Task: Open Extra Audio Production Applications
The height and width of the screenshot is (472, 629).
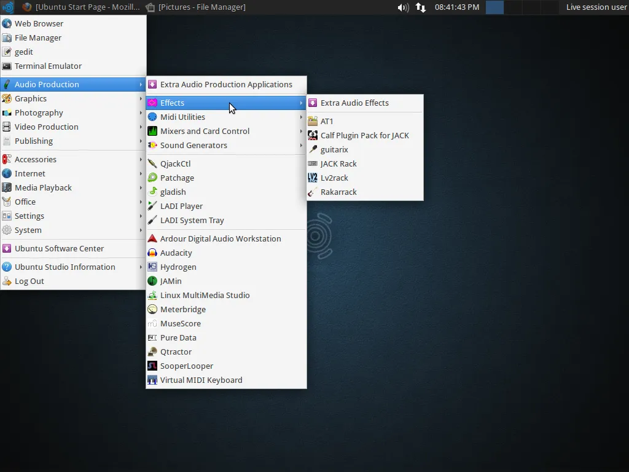Action: (226, 84)
